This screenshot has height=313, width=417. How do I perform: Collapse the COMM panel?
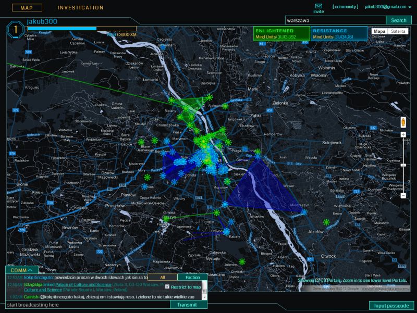[22, 270]
